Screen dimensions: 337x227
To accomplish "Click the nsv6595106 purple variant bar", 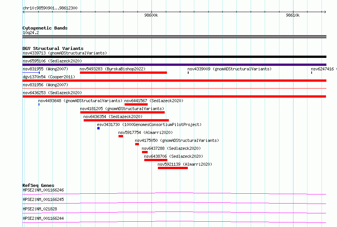I will [x=174, y=65].
